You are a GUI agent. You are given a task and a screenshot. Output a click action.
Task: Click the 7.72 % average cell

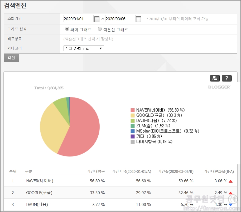(x=98, y=204)
